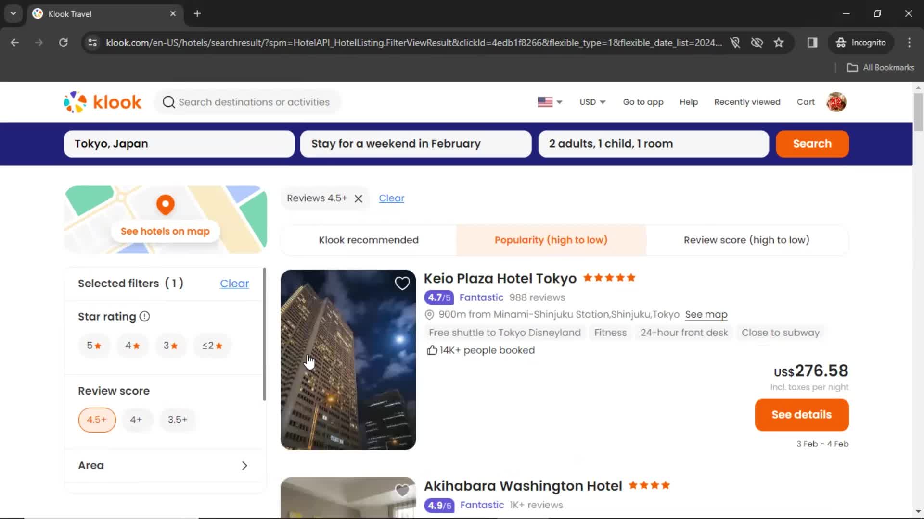924x519 pixels.
Task: Open Chrome menu three dots
Action: (909, 43)
